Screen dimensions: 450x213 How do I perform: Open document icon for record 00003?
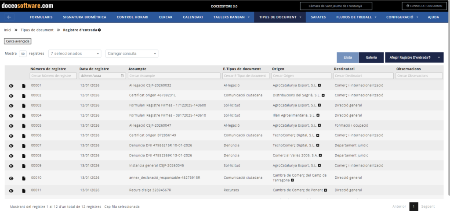(24, 106)
